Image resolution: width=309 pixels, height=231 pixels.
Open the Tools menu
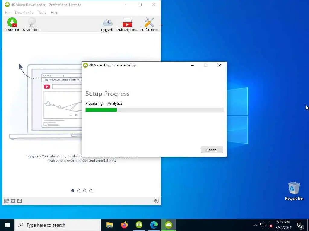pos(42,13)
